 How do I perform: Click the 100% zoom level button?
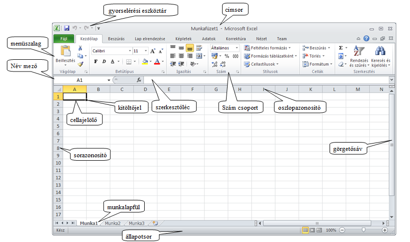tap(331, 230)
